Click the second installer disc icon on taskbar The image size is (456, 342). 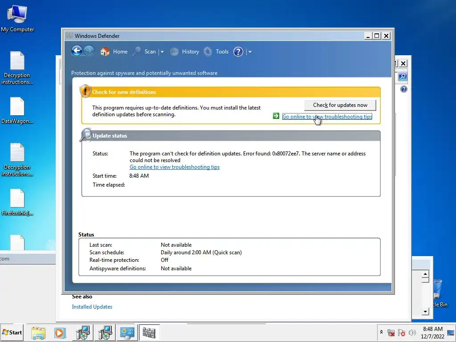click(105, 333)
